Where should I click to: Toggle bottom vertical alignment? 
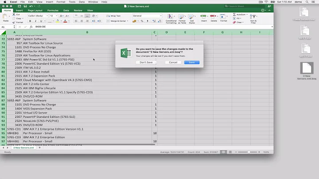tap(87, 16)
